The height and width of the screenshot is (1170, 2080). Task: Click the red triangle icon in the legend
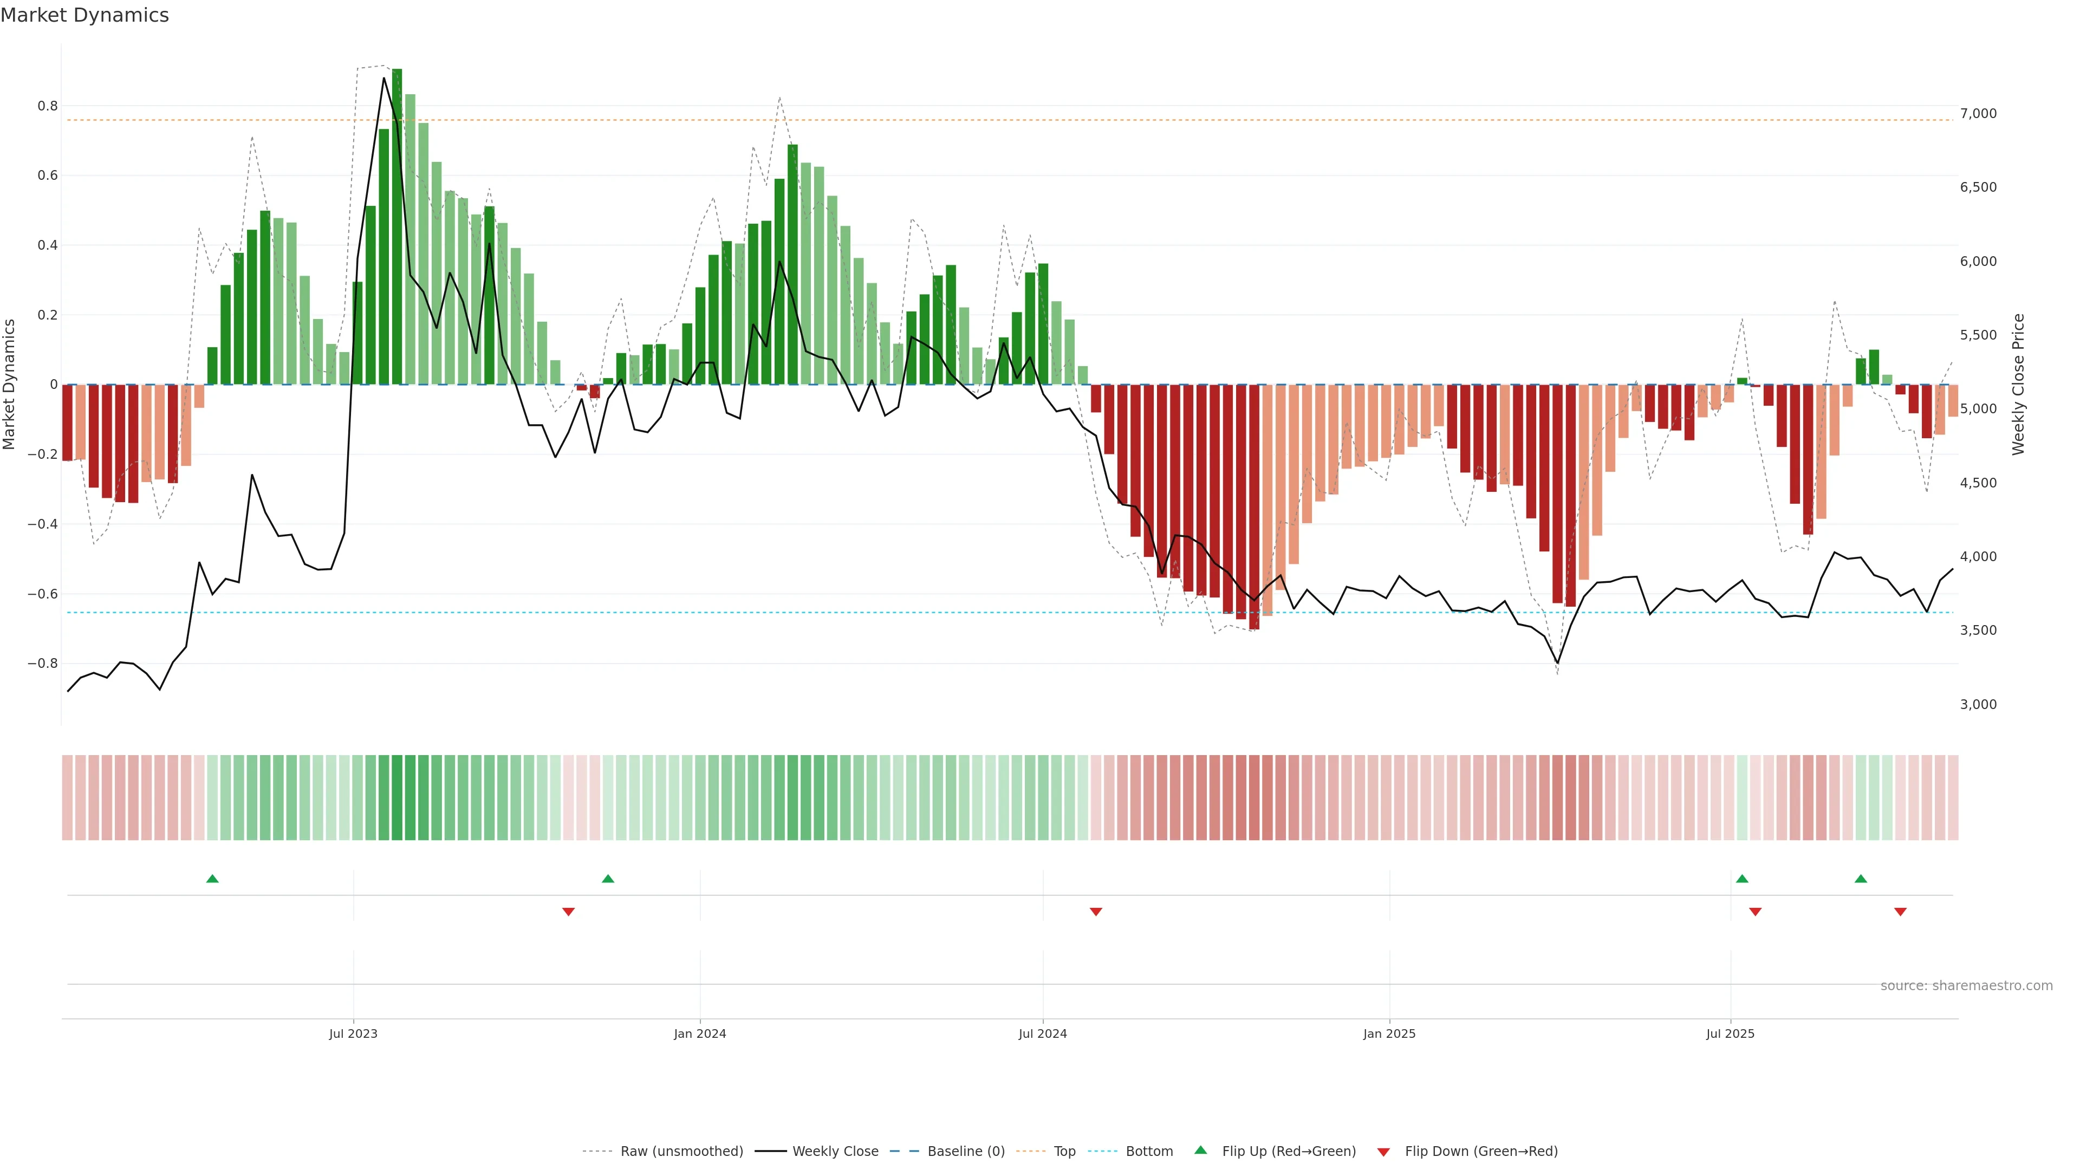click(1383, 1152)
